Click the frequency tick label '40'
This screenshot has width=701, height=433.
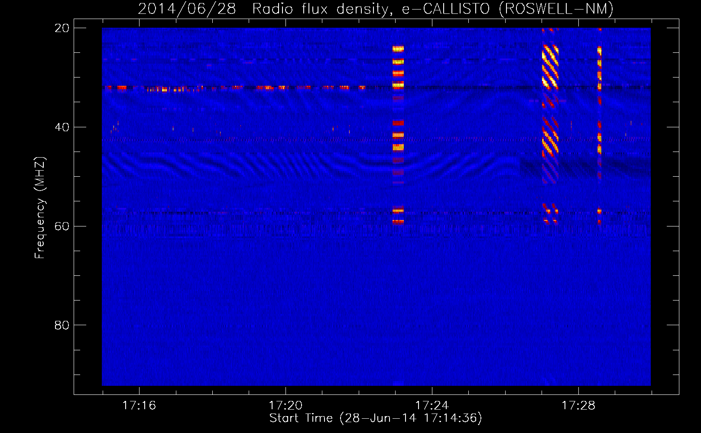[62, 127]
